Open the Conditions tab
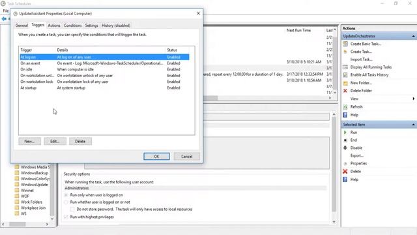This screenshot has width=417, height=235. [x=72, y=25]
